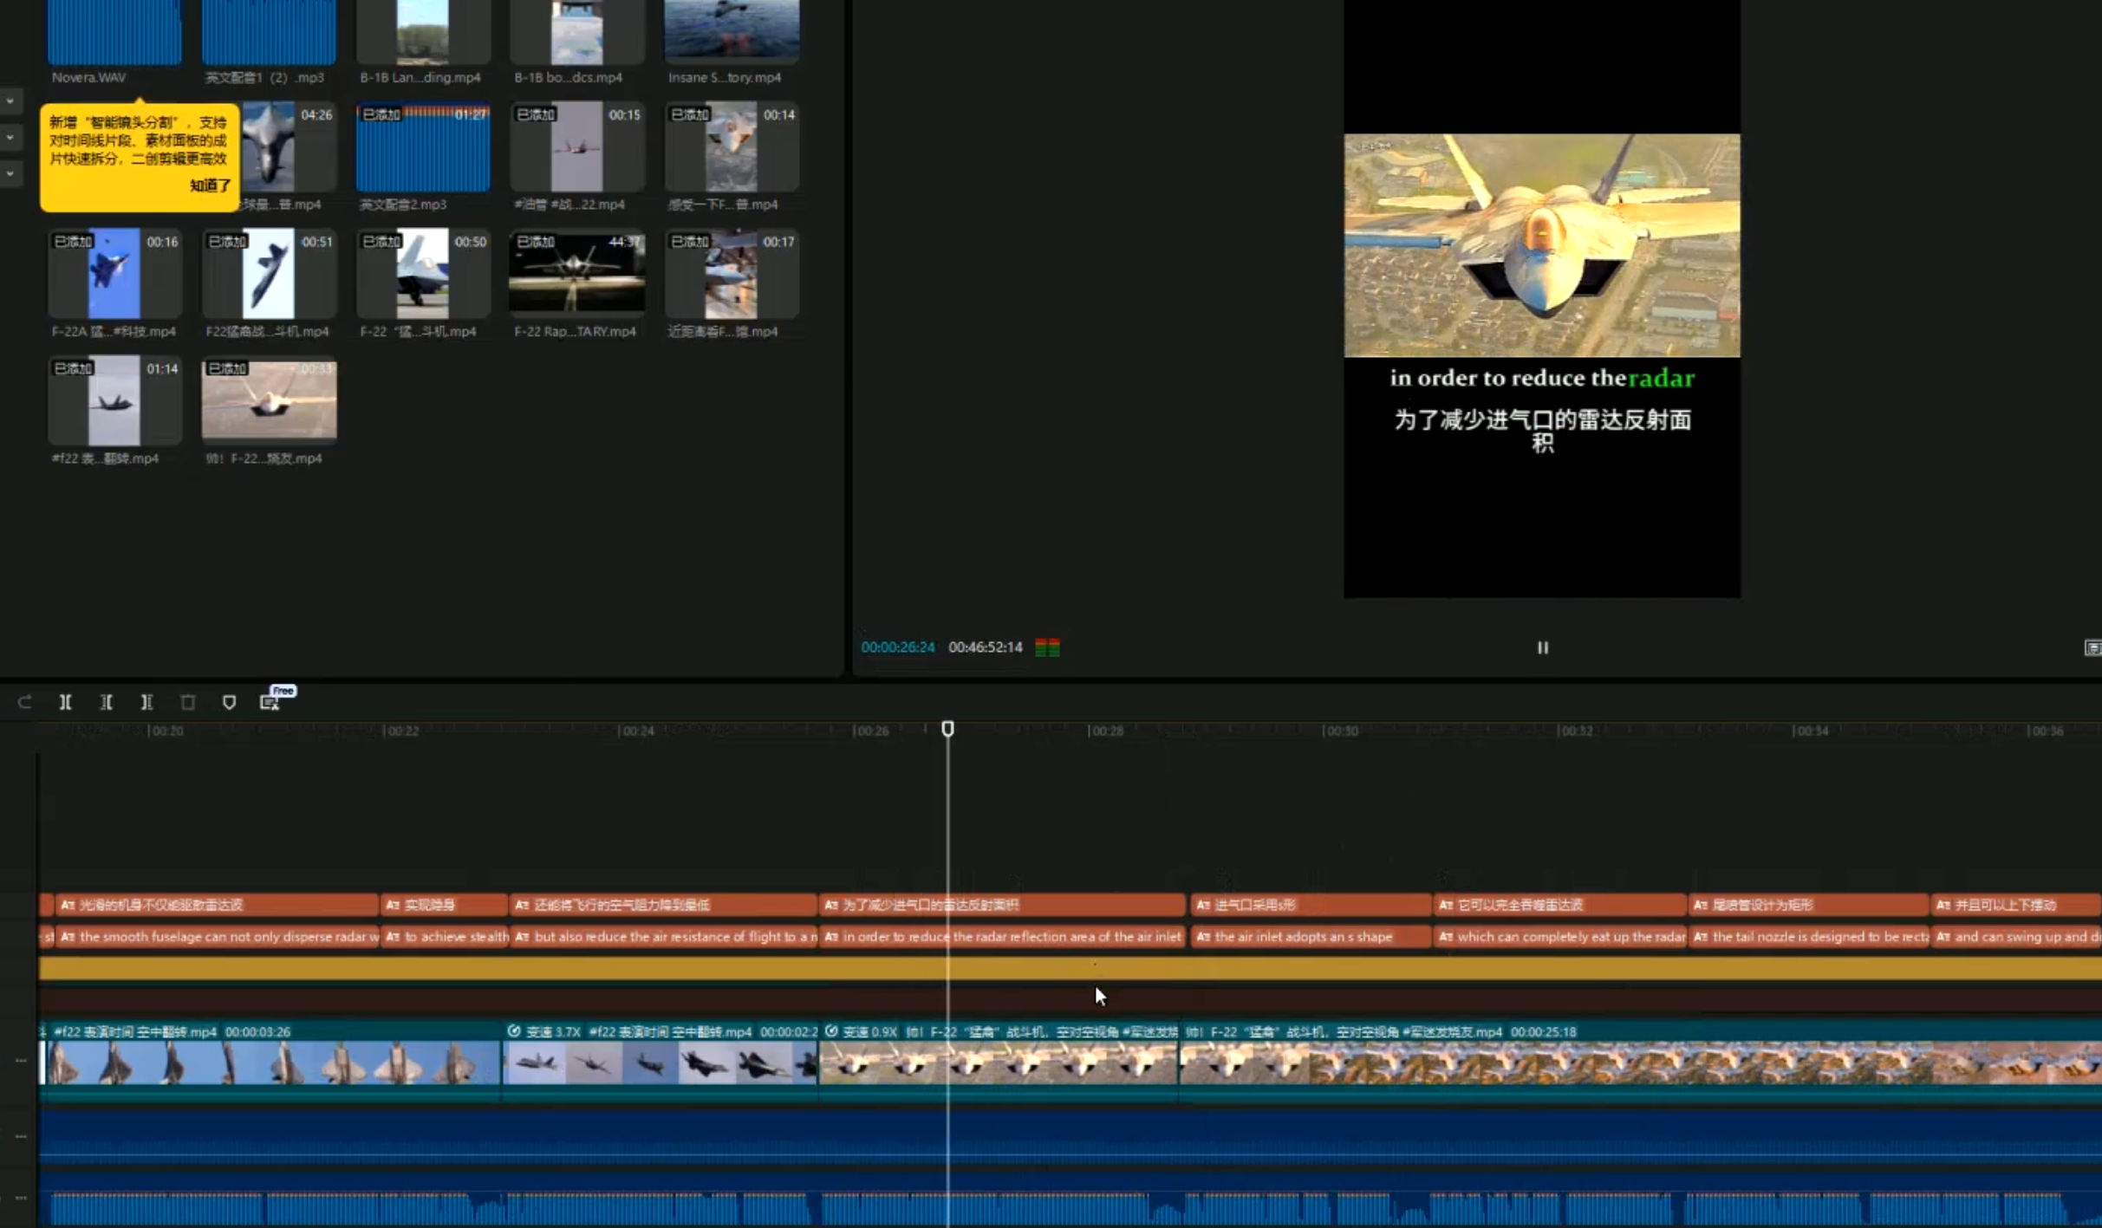Expand the middle chevron in left sidebar
Screen dimensions: 2102x1228
click(x=10, y=137)
